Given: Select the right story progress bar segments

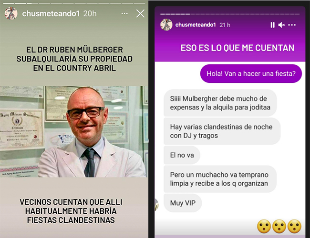Looking at the screenshot, I should tap(230, 14).
